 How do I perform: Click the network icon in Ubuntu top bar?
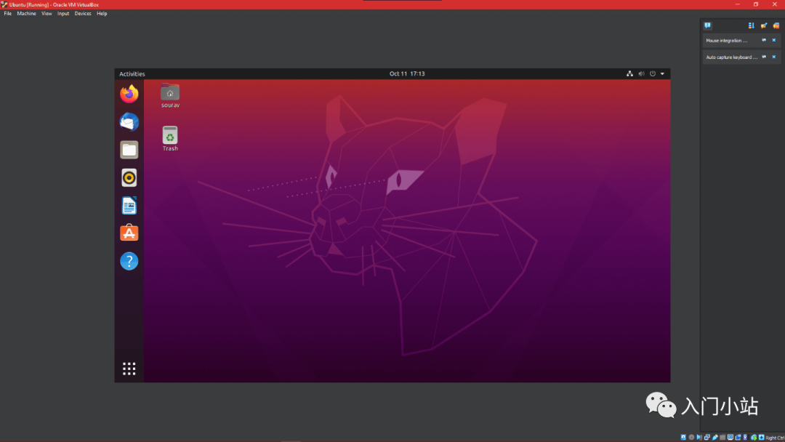629,73
